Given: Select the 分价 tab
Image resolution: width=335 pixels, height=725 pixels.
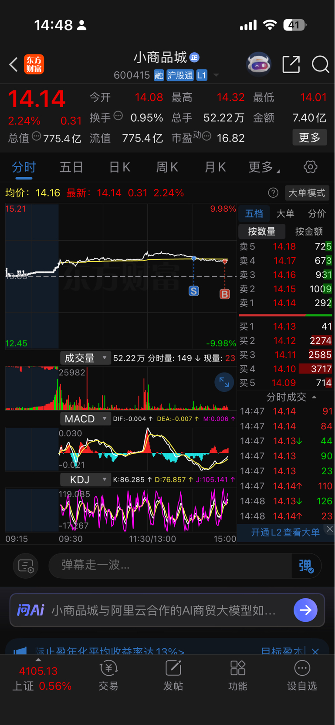Looking at the screenshot, I should click(x=317, y=213).
